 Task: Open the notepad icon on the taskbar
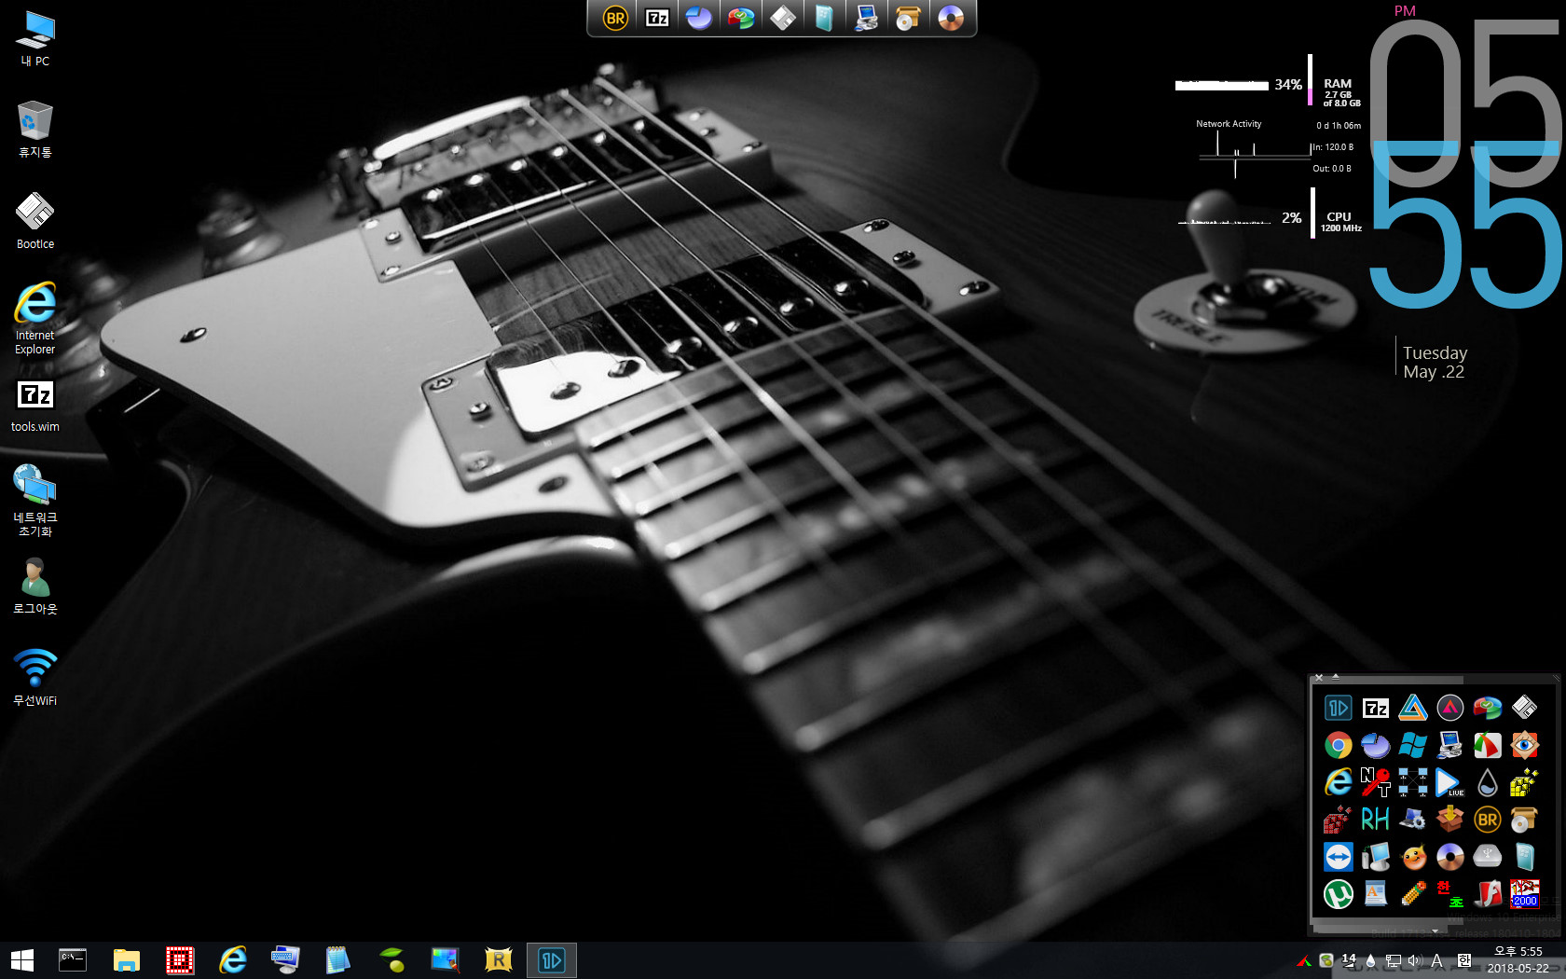tap(338, 960)
